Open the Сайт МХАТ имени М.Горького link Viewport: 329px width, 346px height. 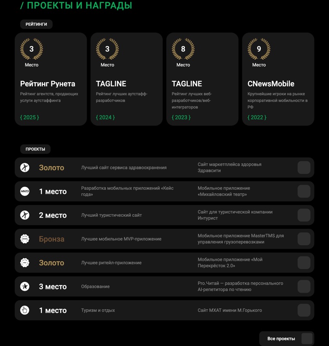click(x=230, y=310)
